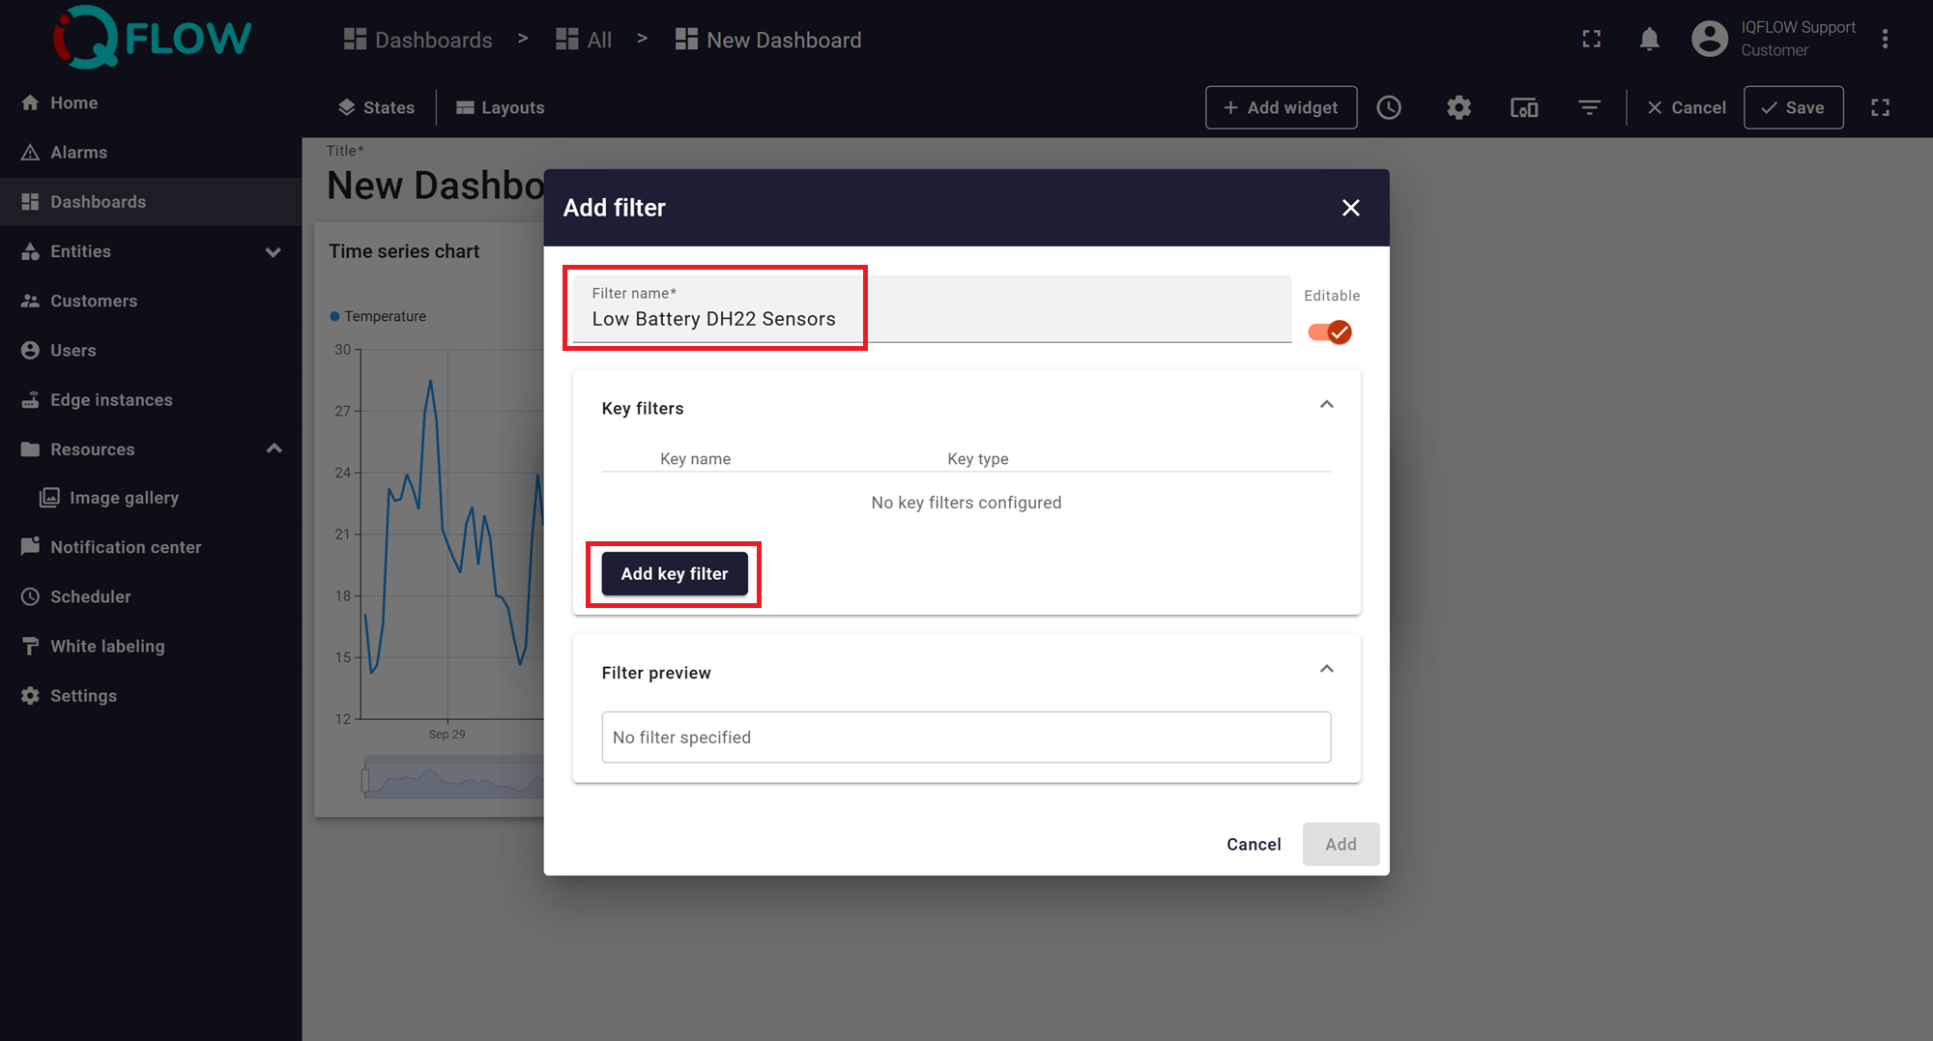This screenshot has width=1933, height=1041.
Task: Go to Notification center in sidebar
Action: point(126,547)
